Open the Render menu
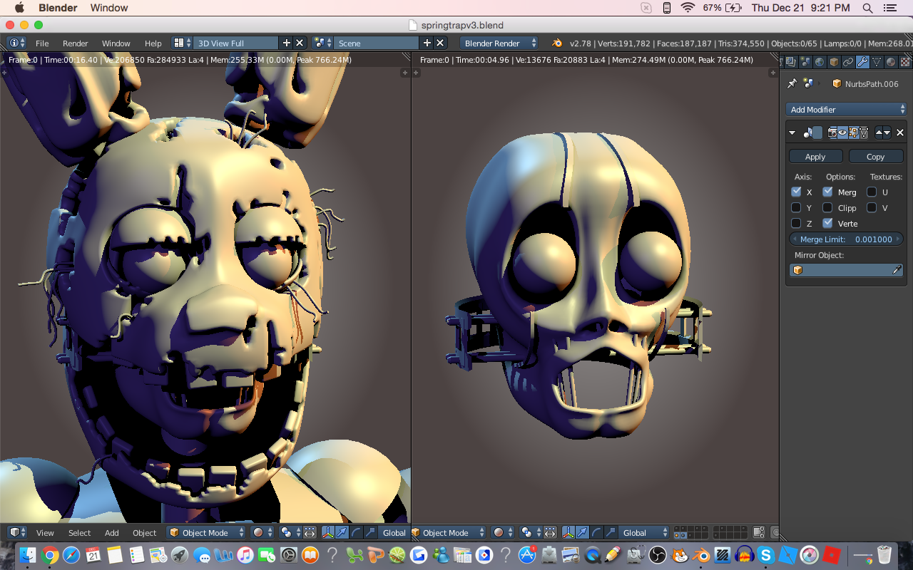 tap(76, 43)
